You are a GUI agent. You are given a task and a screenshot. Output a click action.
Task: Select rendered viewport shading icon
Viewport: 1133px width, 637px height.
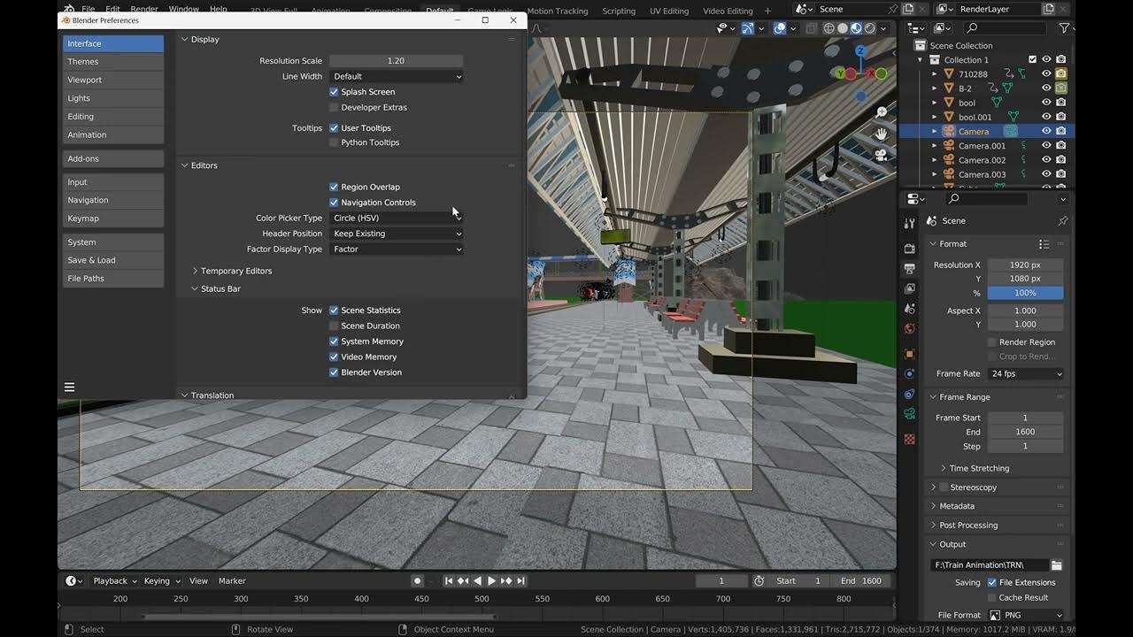[x=869, y=28]
